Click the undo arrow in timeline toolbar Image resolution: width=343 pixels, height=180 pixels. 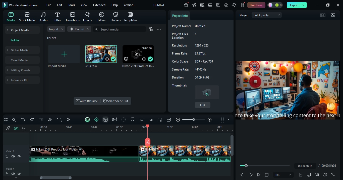coord(23,120)
